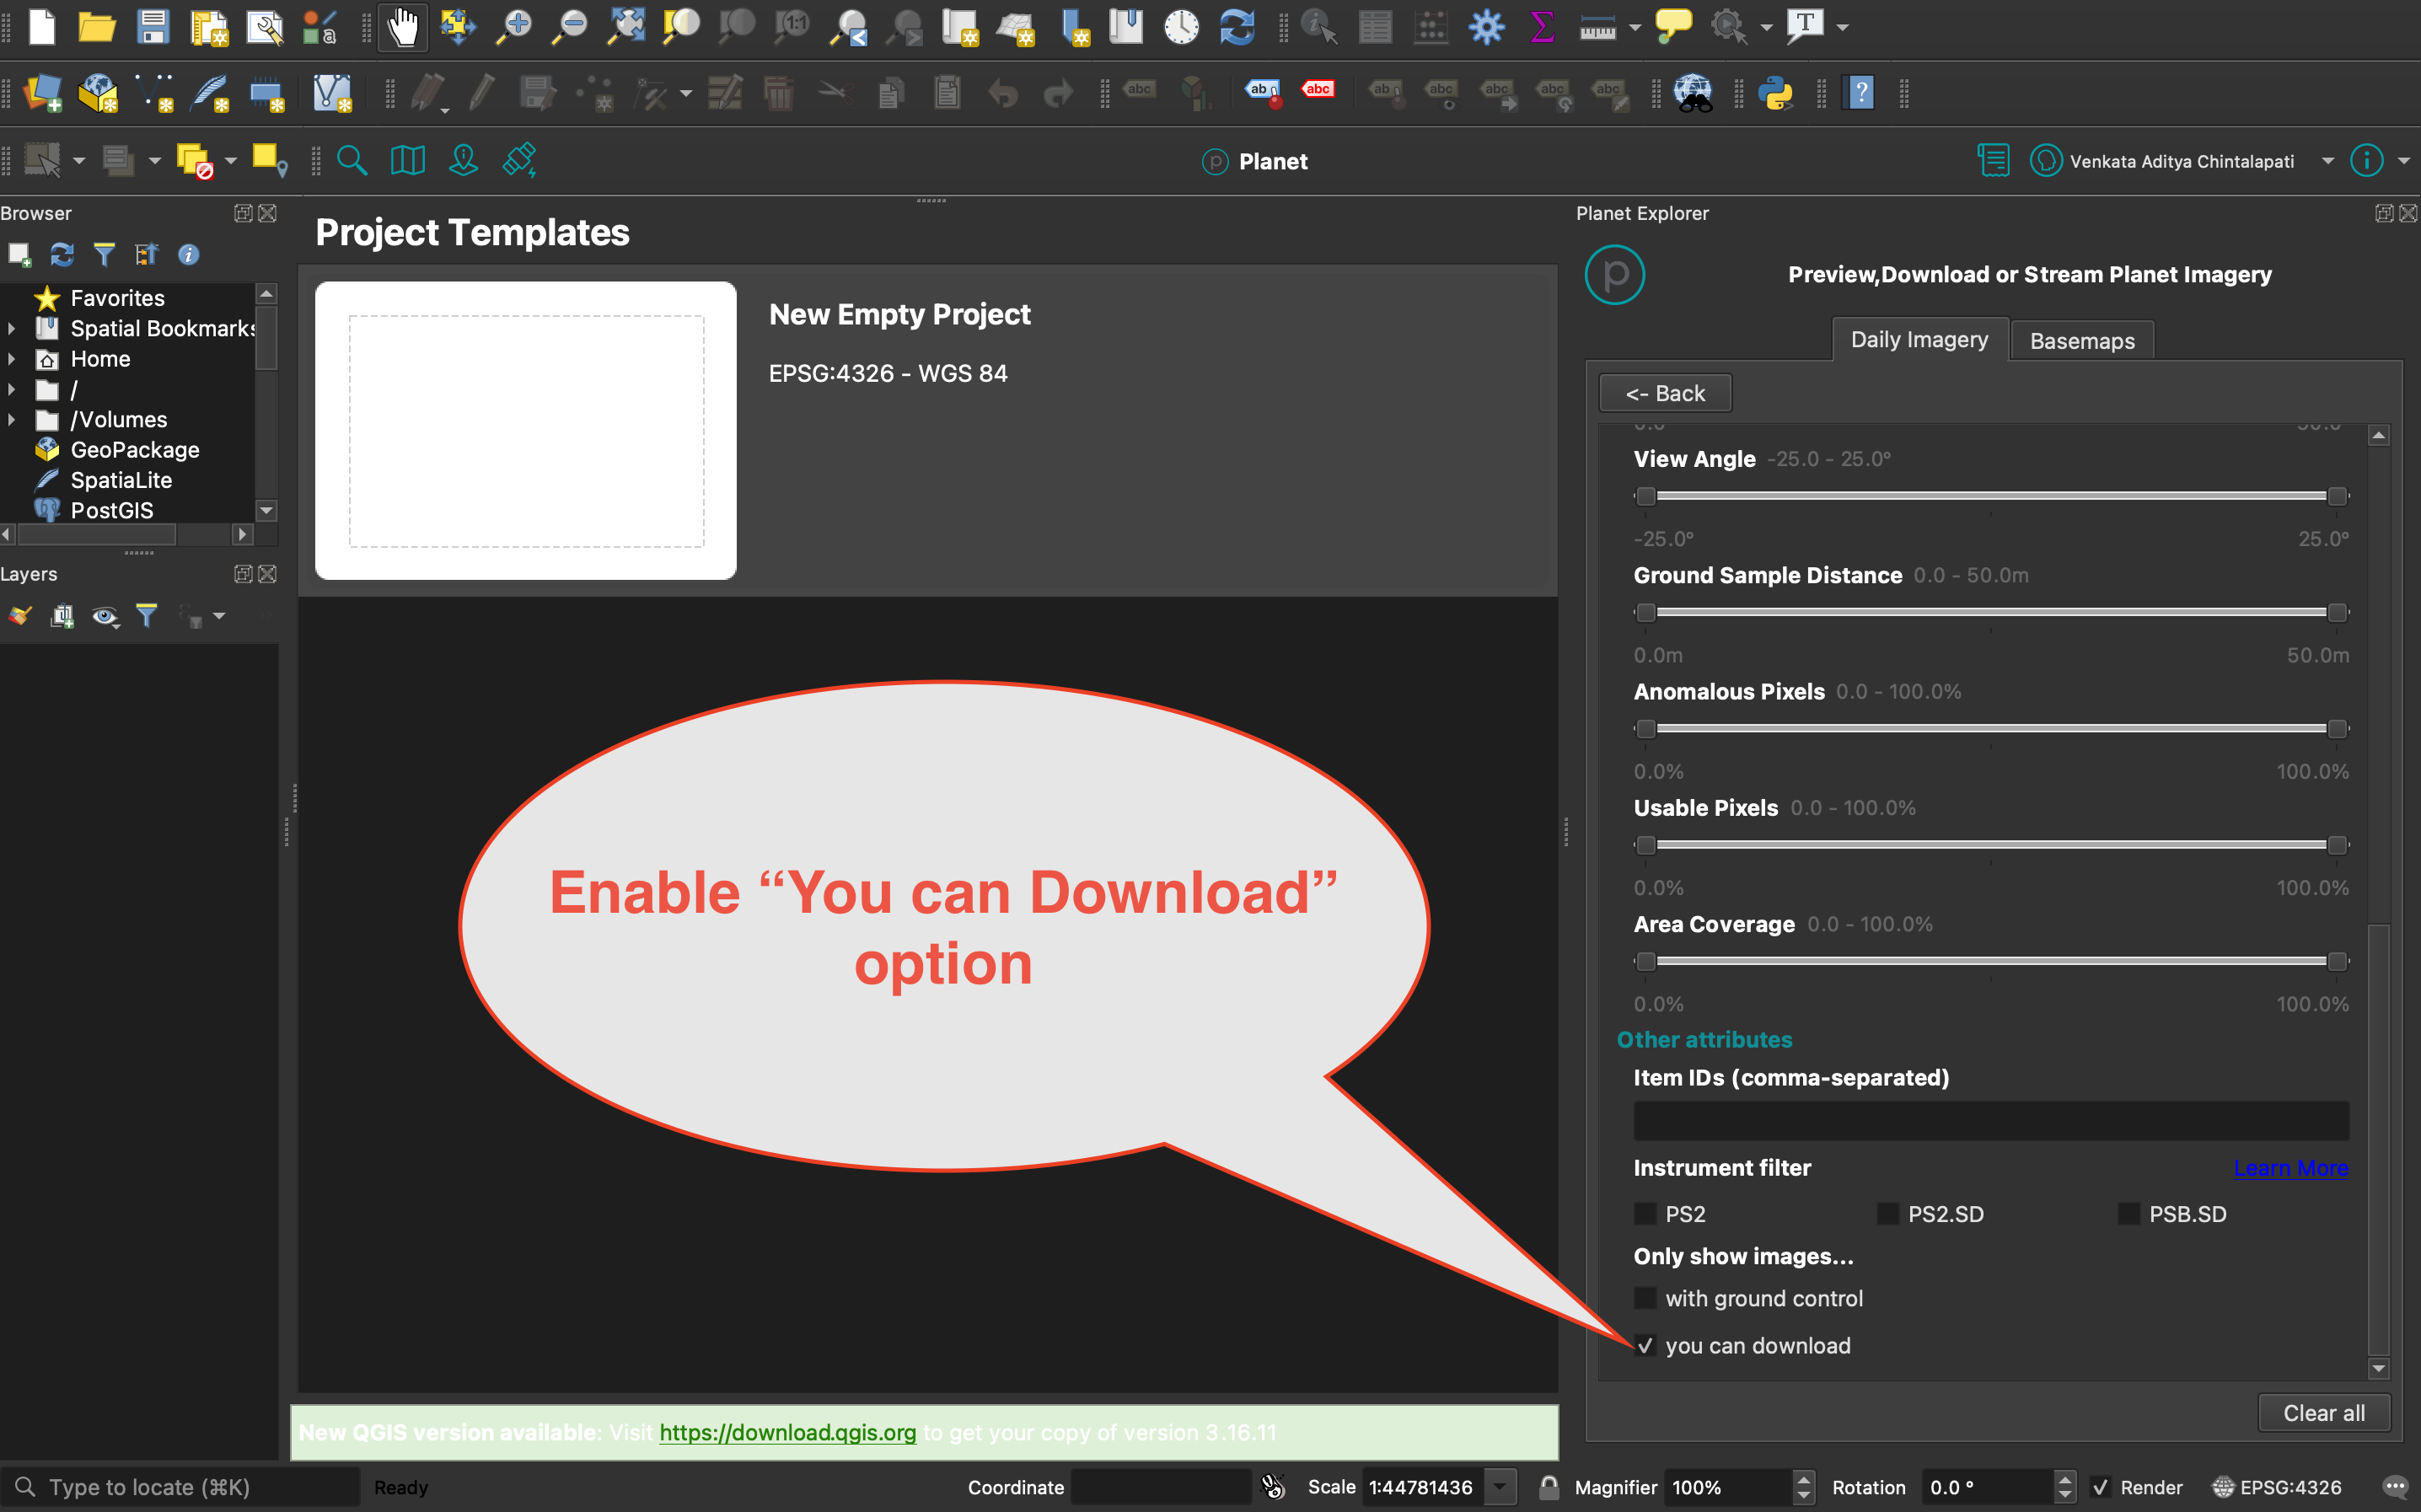The width and height of the screenshot is (2421, 1512).
Task: Open the download.qgis.org link
Action: click(x=787, y=1432)
